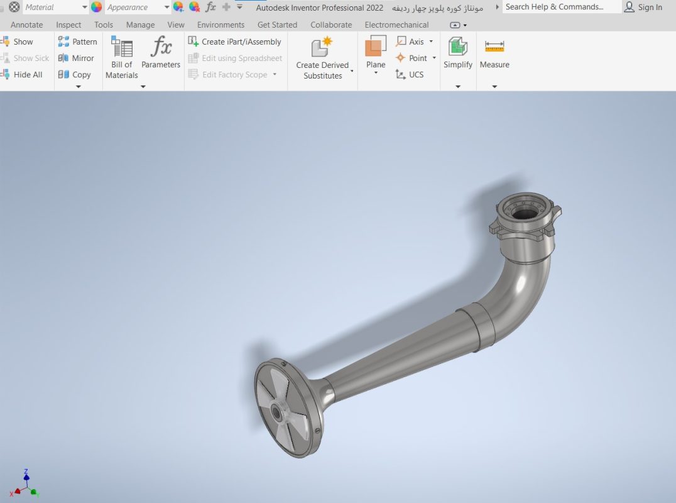Open the Bill of Materials tool
This screenshot has height=503, width=676.
(122, 58)
